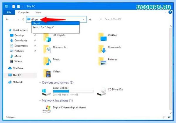Click the Local Disk (C:) usage bar

tap(73, 91)
